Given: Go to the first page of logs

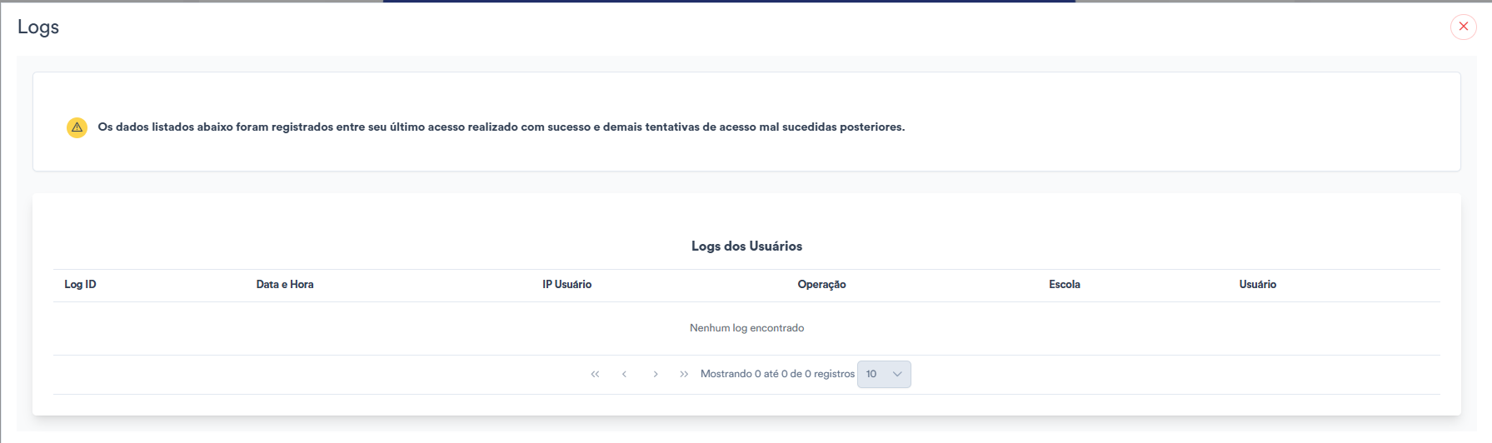Looking at the screenshot, I should pyautogui.click(x=595, y=375).
